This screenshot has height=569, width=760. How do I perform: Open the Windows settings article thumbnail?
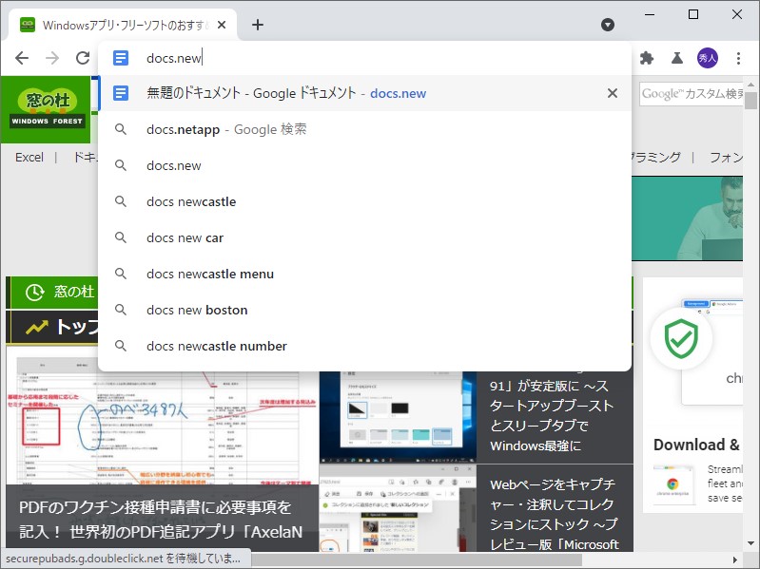[398, 417]
